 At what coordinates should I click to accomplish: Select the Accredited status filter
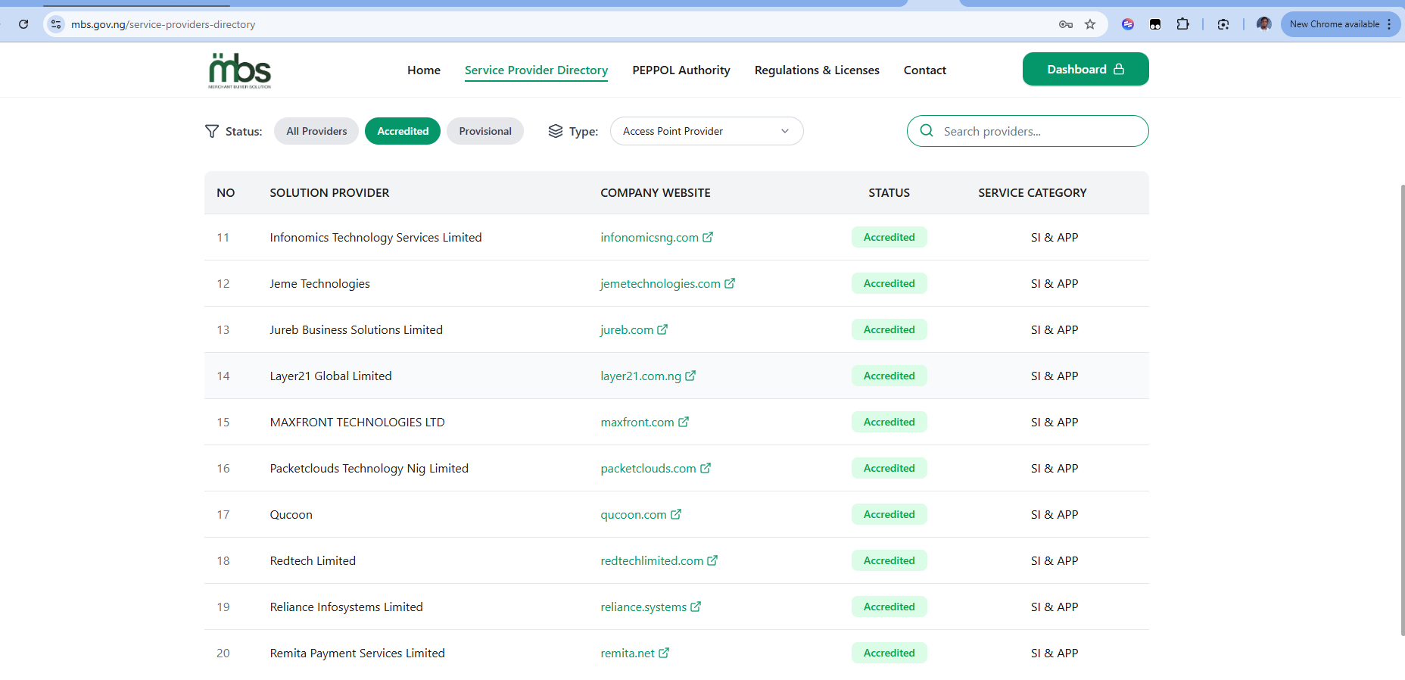(403, 131)
